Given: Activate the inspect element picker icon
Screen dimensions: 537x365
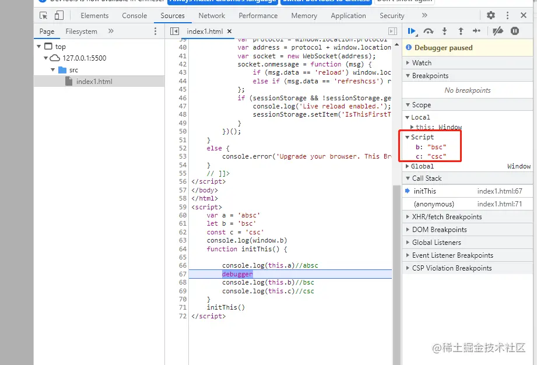Looking at the screenshot, I should tap(44, 15).
